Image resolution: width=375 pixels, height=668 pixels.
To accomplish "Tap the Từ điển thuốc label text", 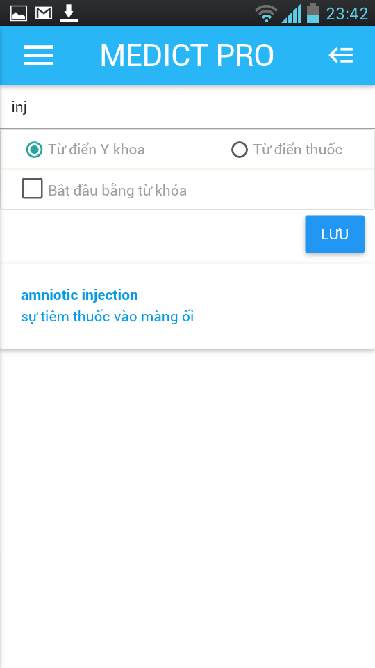I will [x=298, y=150].
